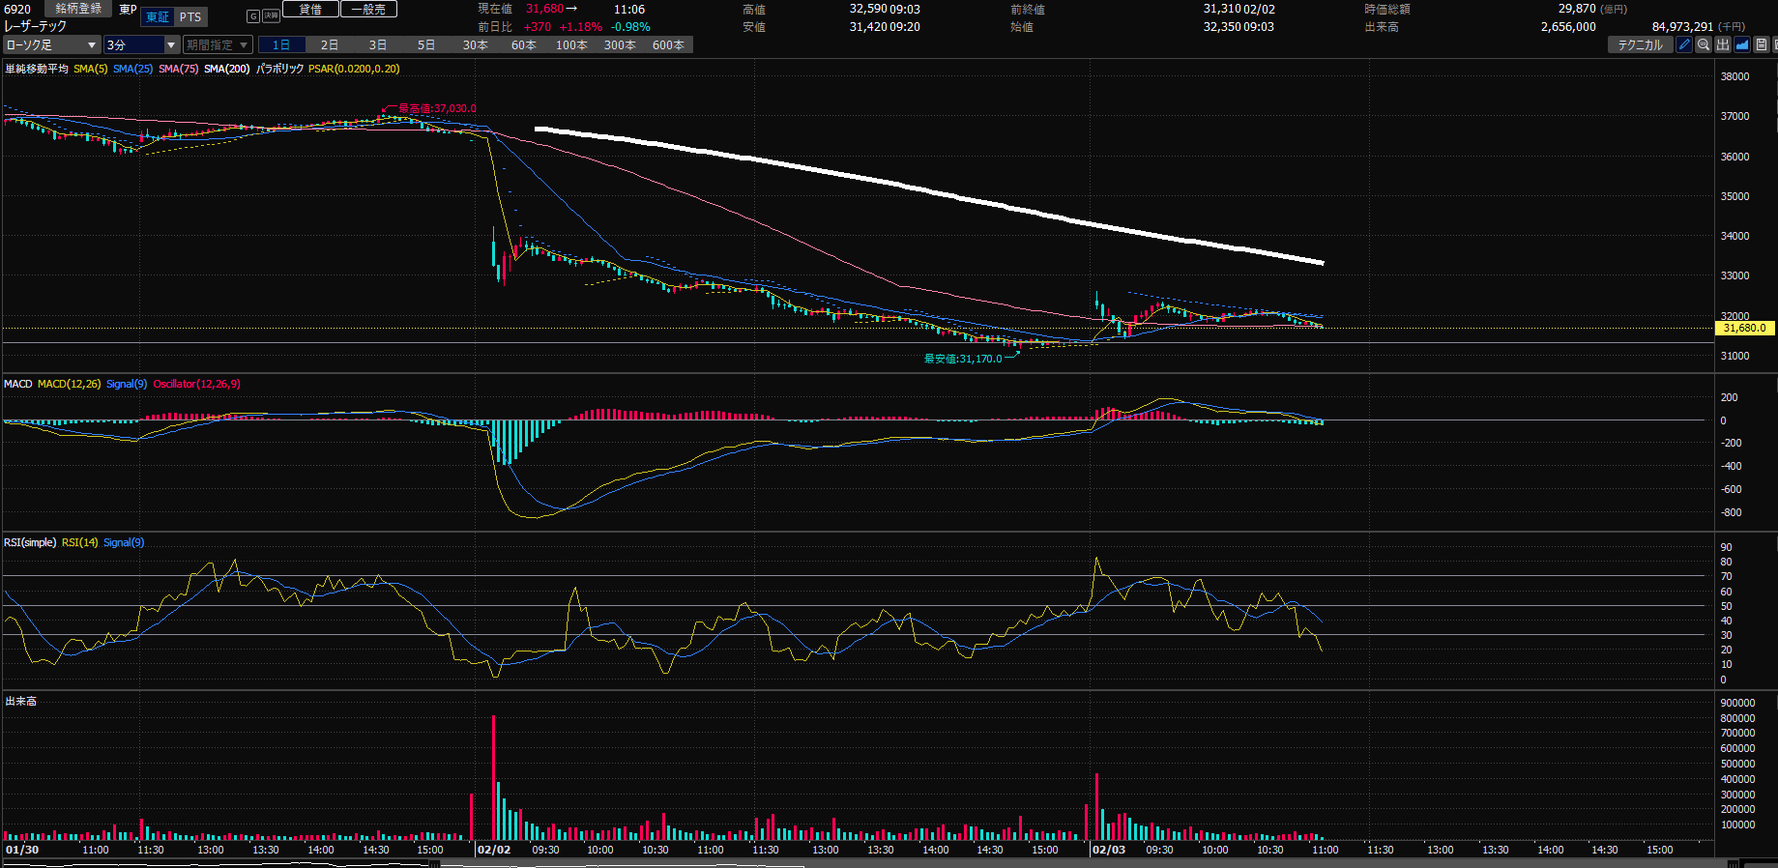Switch market toggle to PTS
This screenshot has height=868, width=1778.
pyautogui.click(x=190, y=17)
